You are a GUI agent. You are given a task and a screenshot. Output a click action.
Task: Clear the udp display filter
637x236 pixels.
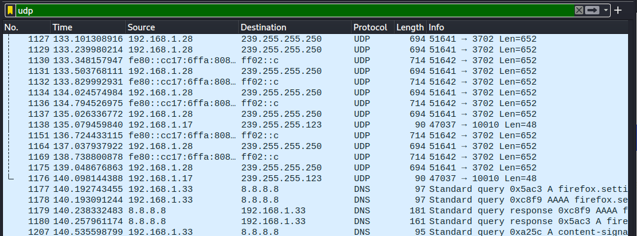point(579,11)
